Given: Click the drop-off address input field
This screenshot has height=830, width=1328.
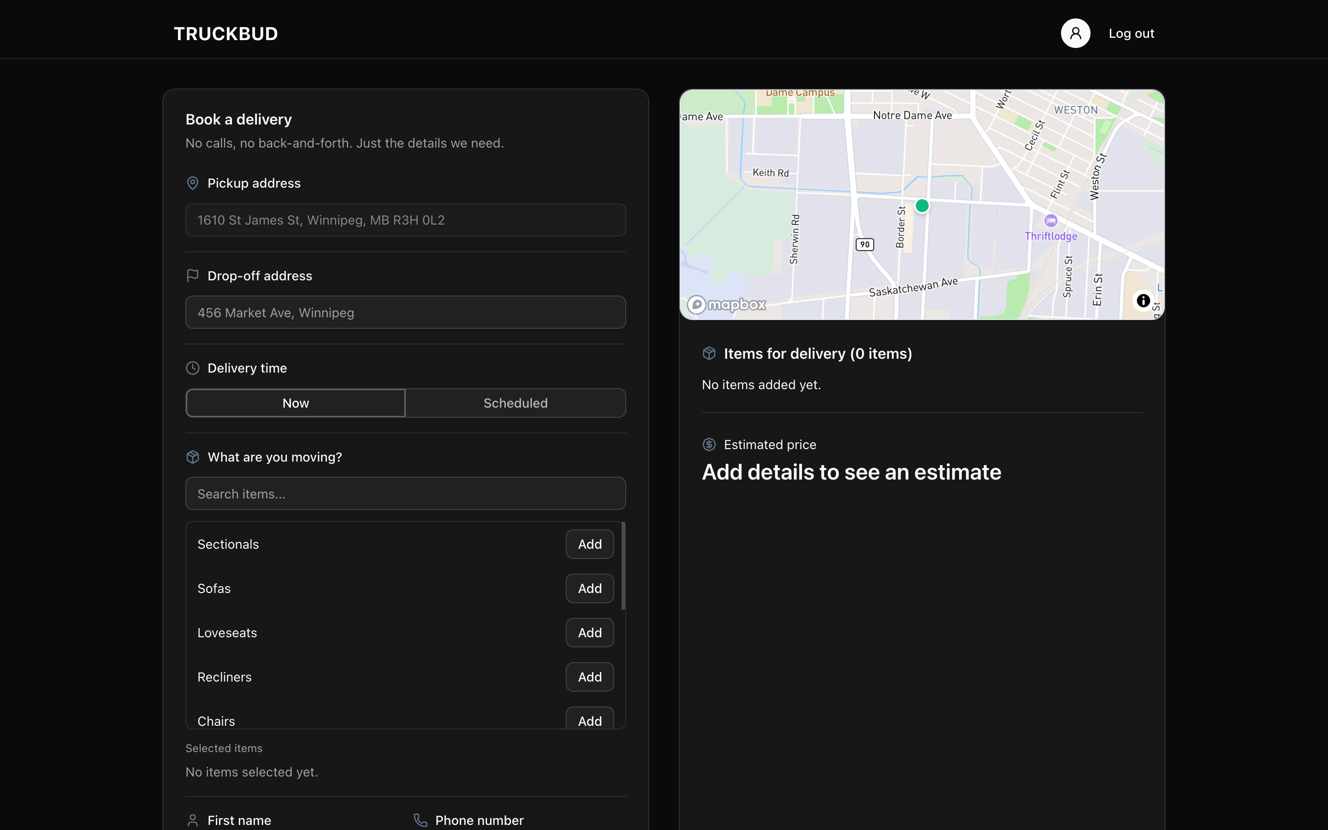Looking at the screenshot, I should (405, 312).
